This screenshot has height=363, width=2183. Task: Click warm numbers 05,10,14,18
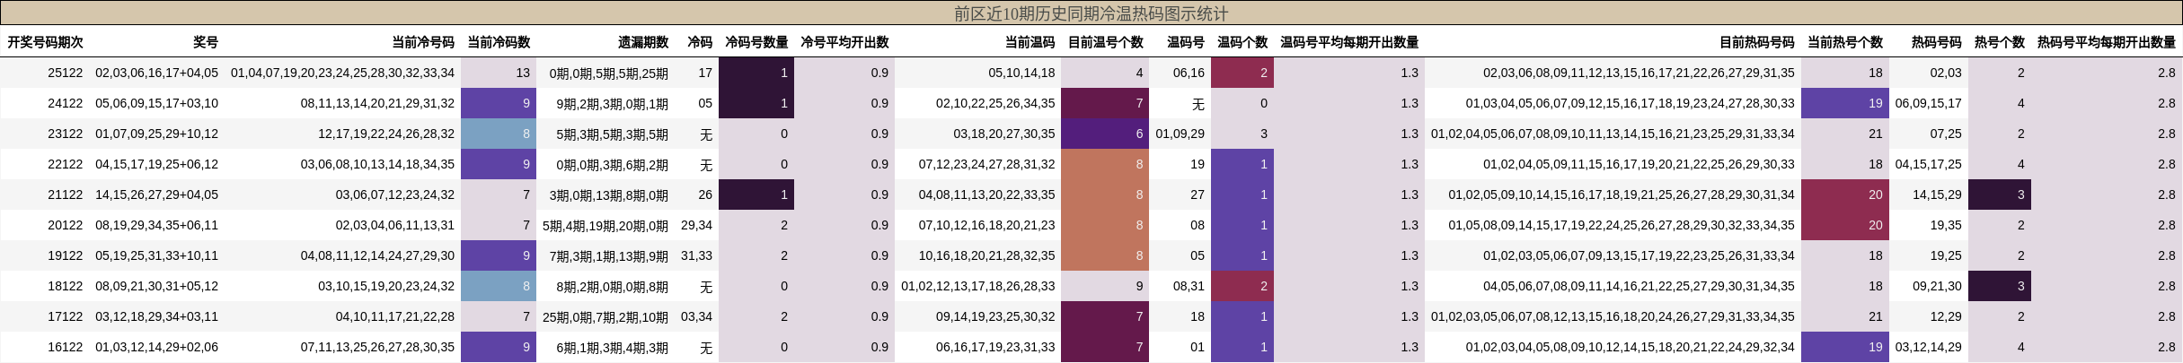(x=1022, y=73)
